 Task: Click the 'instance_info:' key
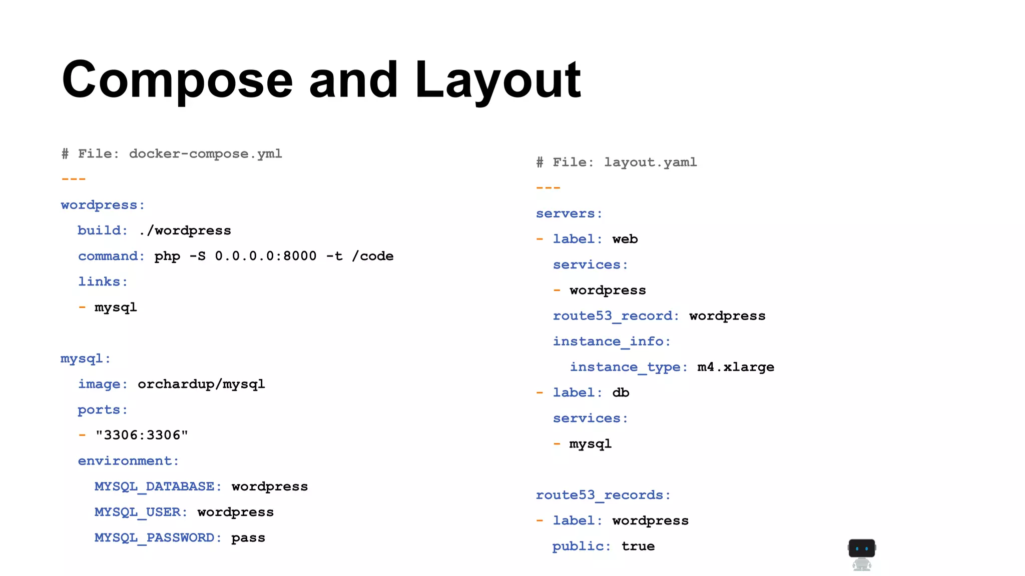pyautogui.click(x=612, y=341)
